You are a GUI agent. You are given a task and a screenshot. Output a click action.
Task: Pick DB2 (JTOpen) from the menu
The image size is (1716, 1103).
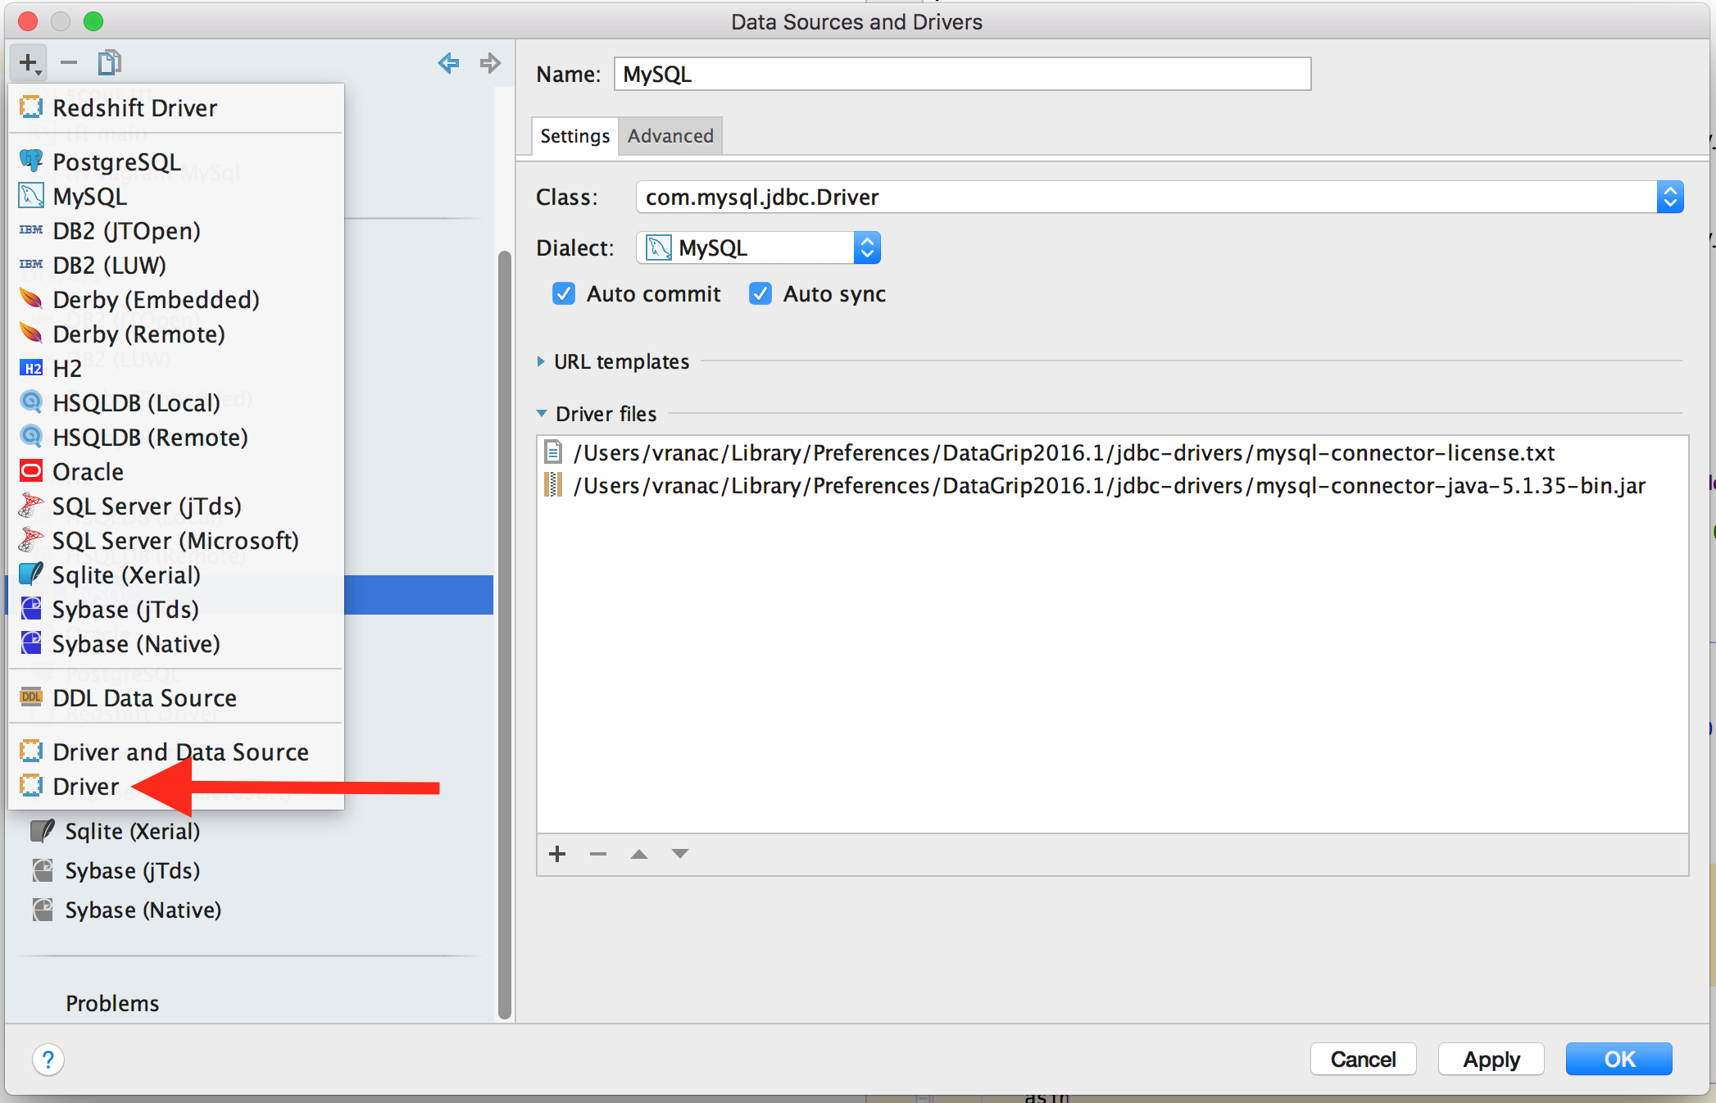tap(176, 230)
